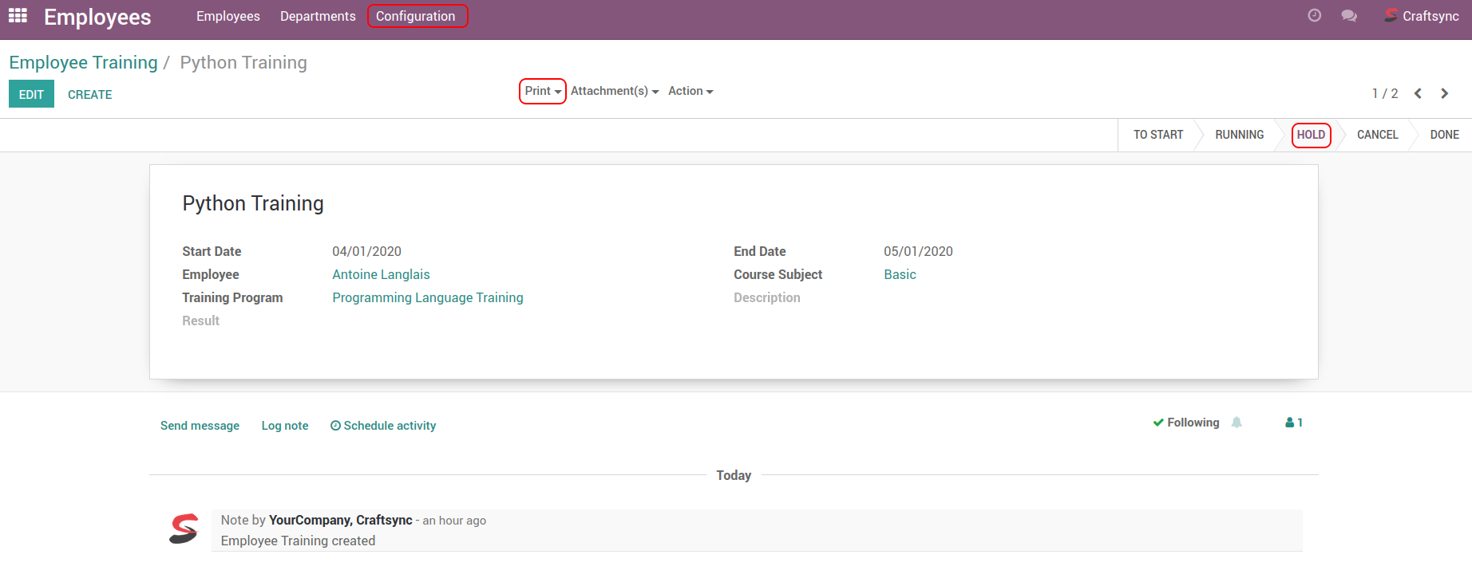Set training status to Running

point(1239,135)
